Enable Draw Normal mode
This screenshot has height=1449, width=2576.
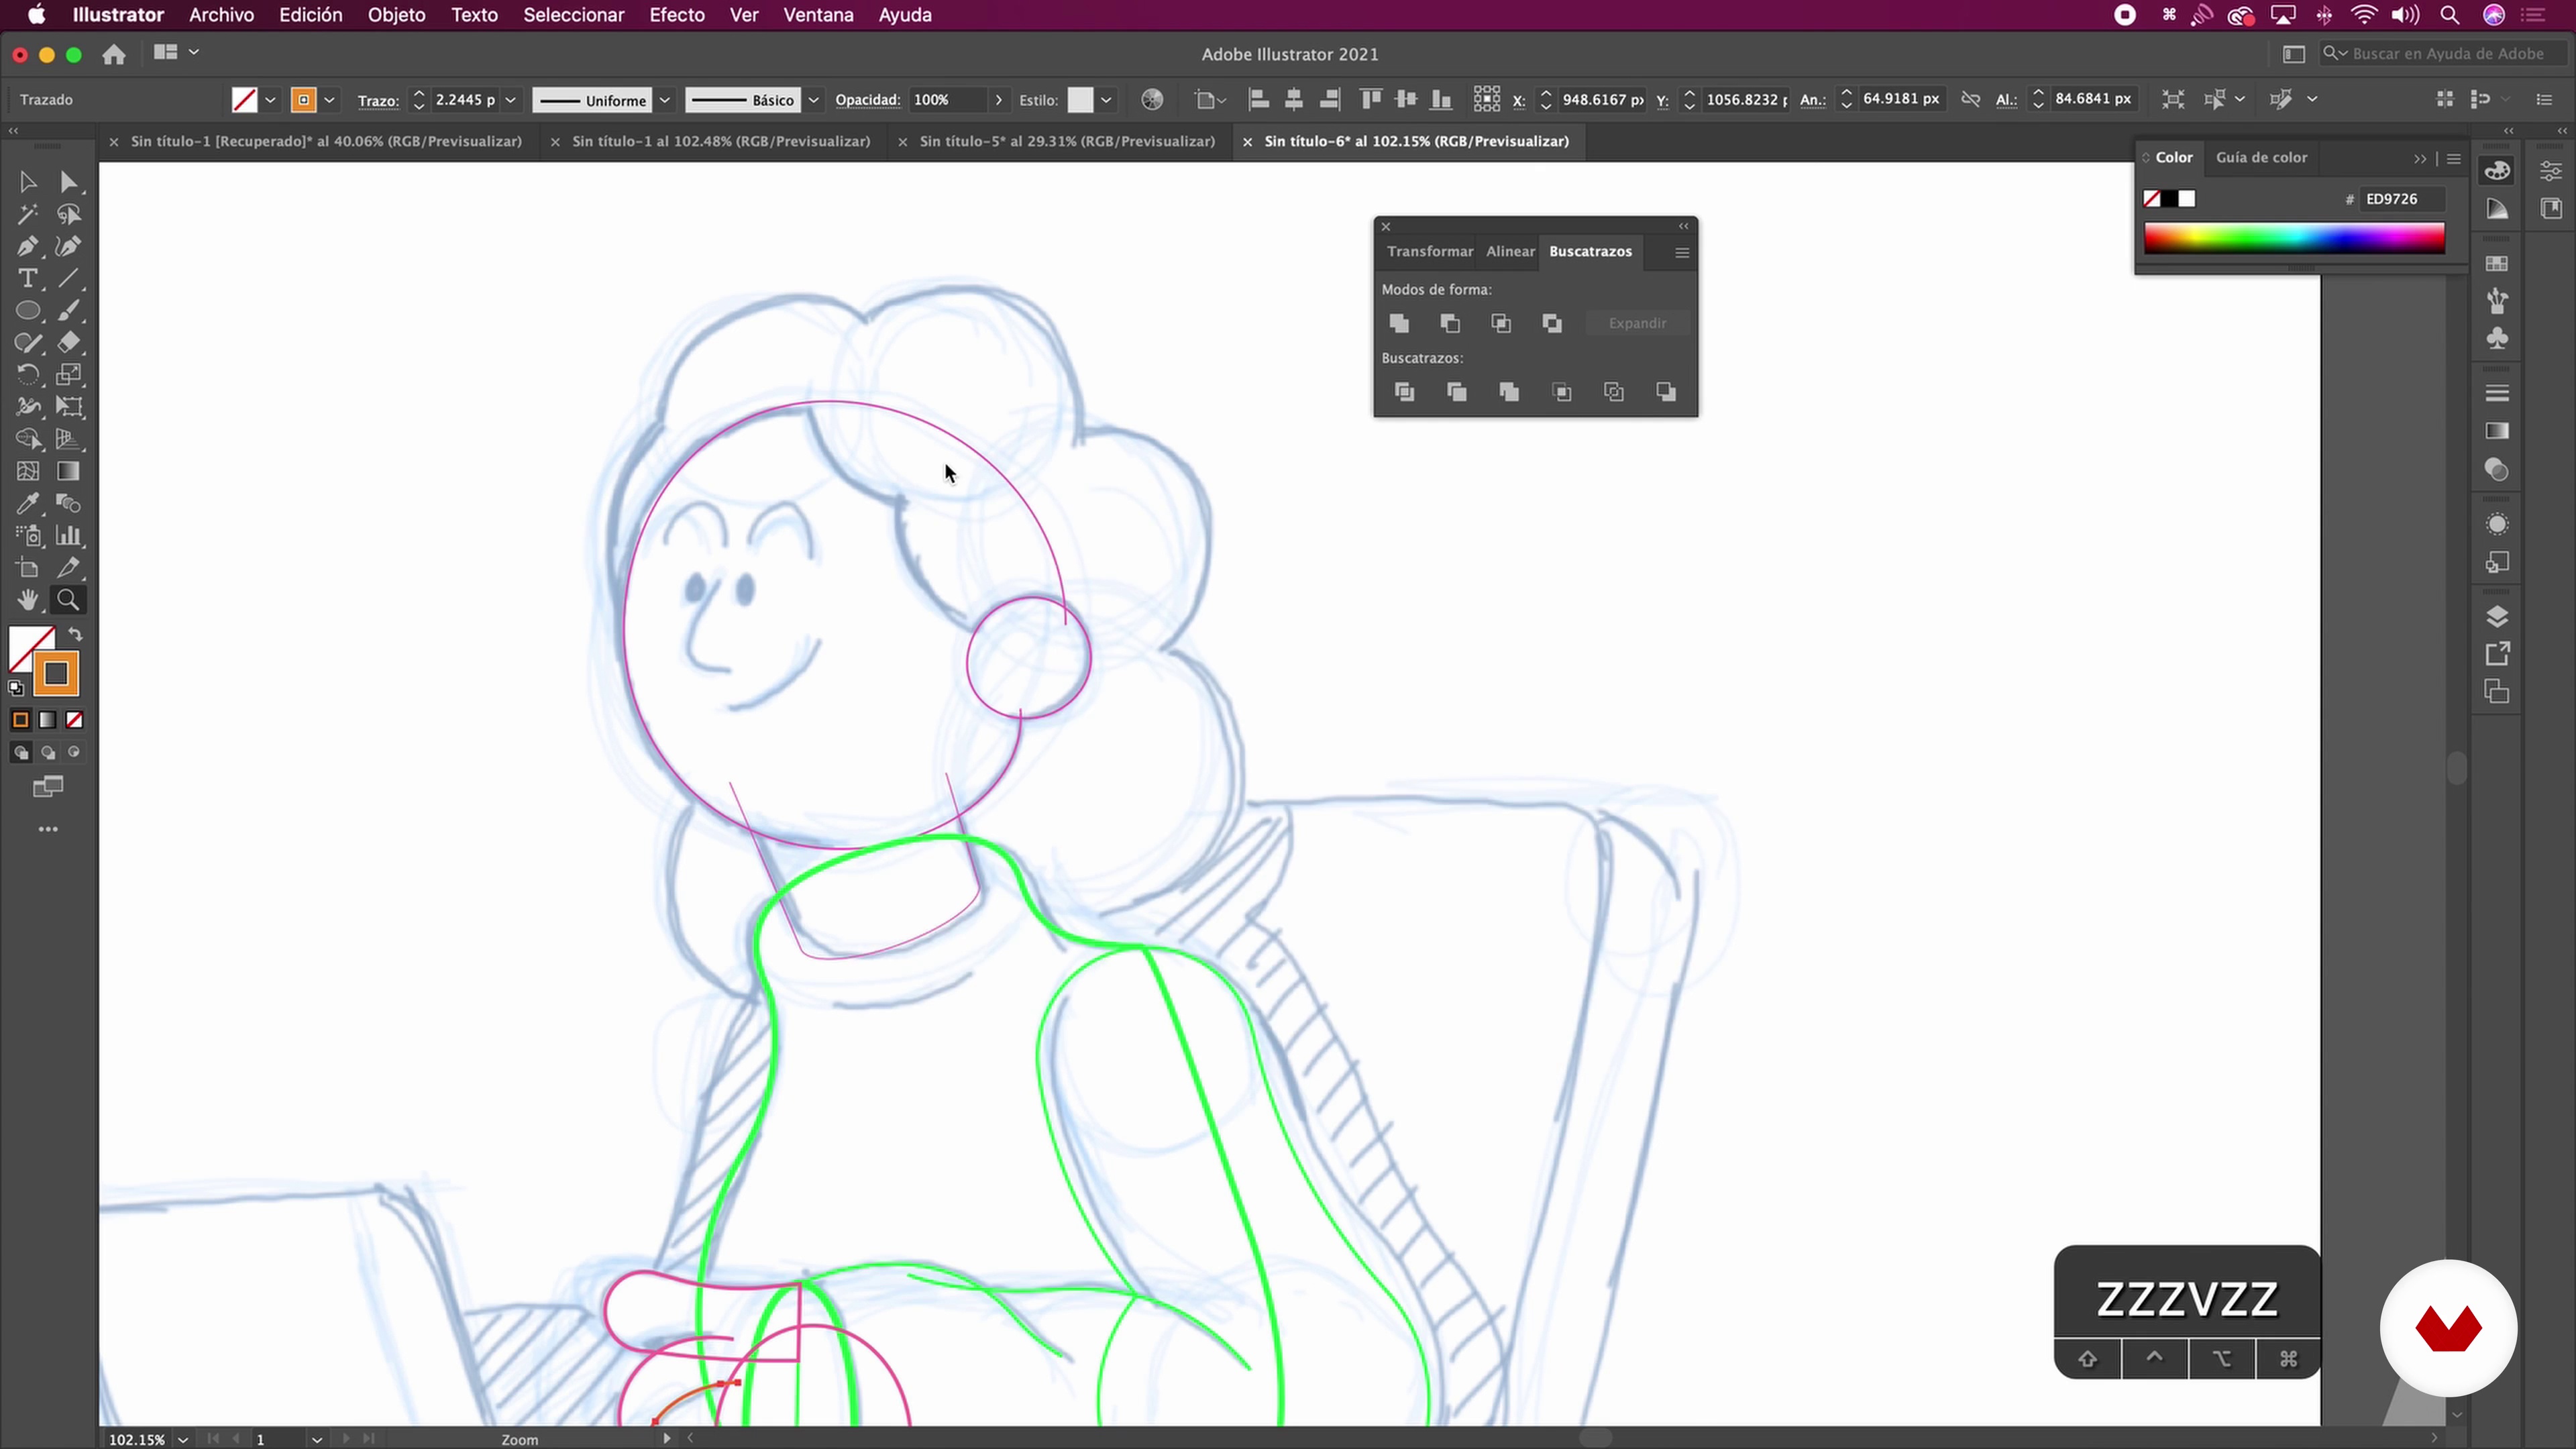(20, 753)
